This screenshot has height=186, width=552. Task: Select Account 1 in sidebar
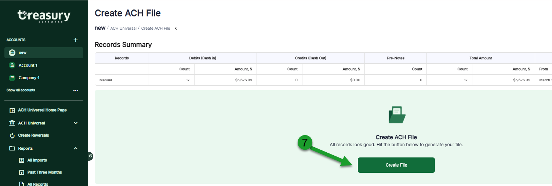(28, 65)
